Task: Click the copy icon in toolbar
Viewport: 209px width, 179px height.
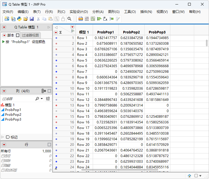Action: (44, 19)
